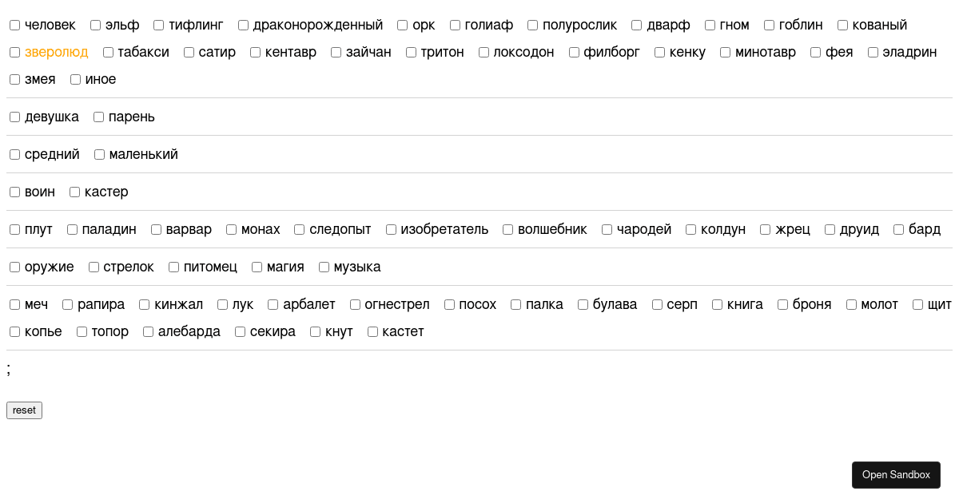Check the минотавр checkbox

(x=726, y=53)
